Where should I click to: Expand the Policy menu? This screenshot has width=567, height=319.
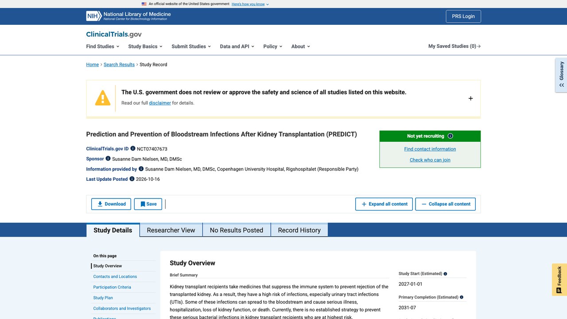point(273,46)
